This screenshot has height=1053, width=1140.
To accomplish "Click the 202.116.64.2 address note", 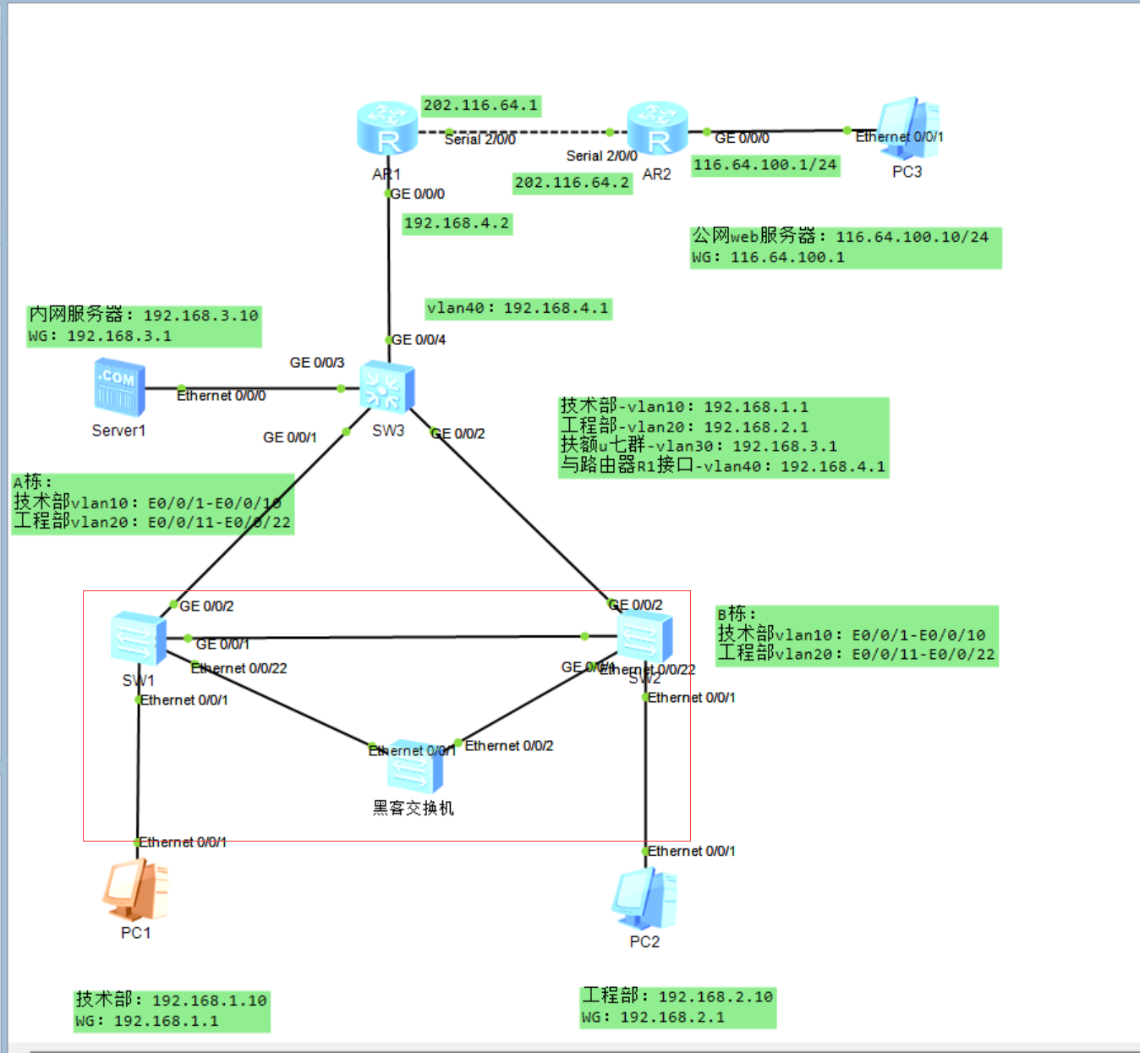I will [x=573, y=183].
